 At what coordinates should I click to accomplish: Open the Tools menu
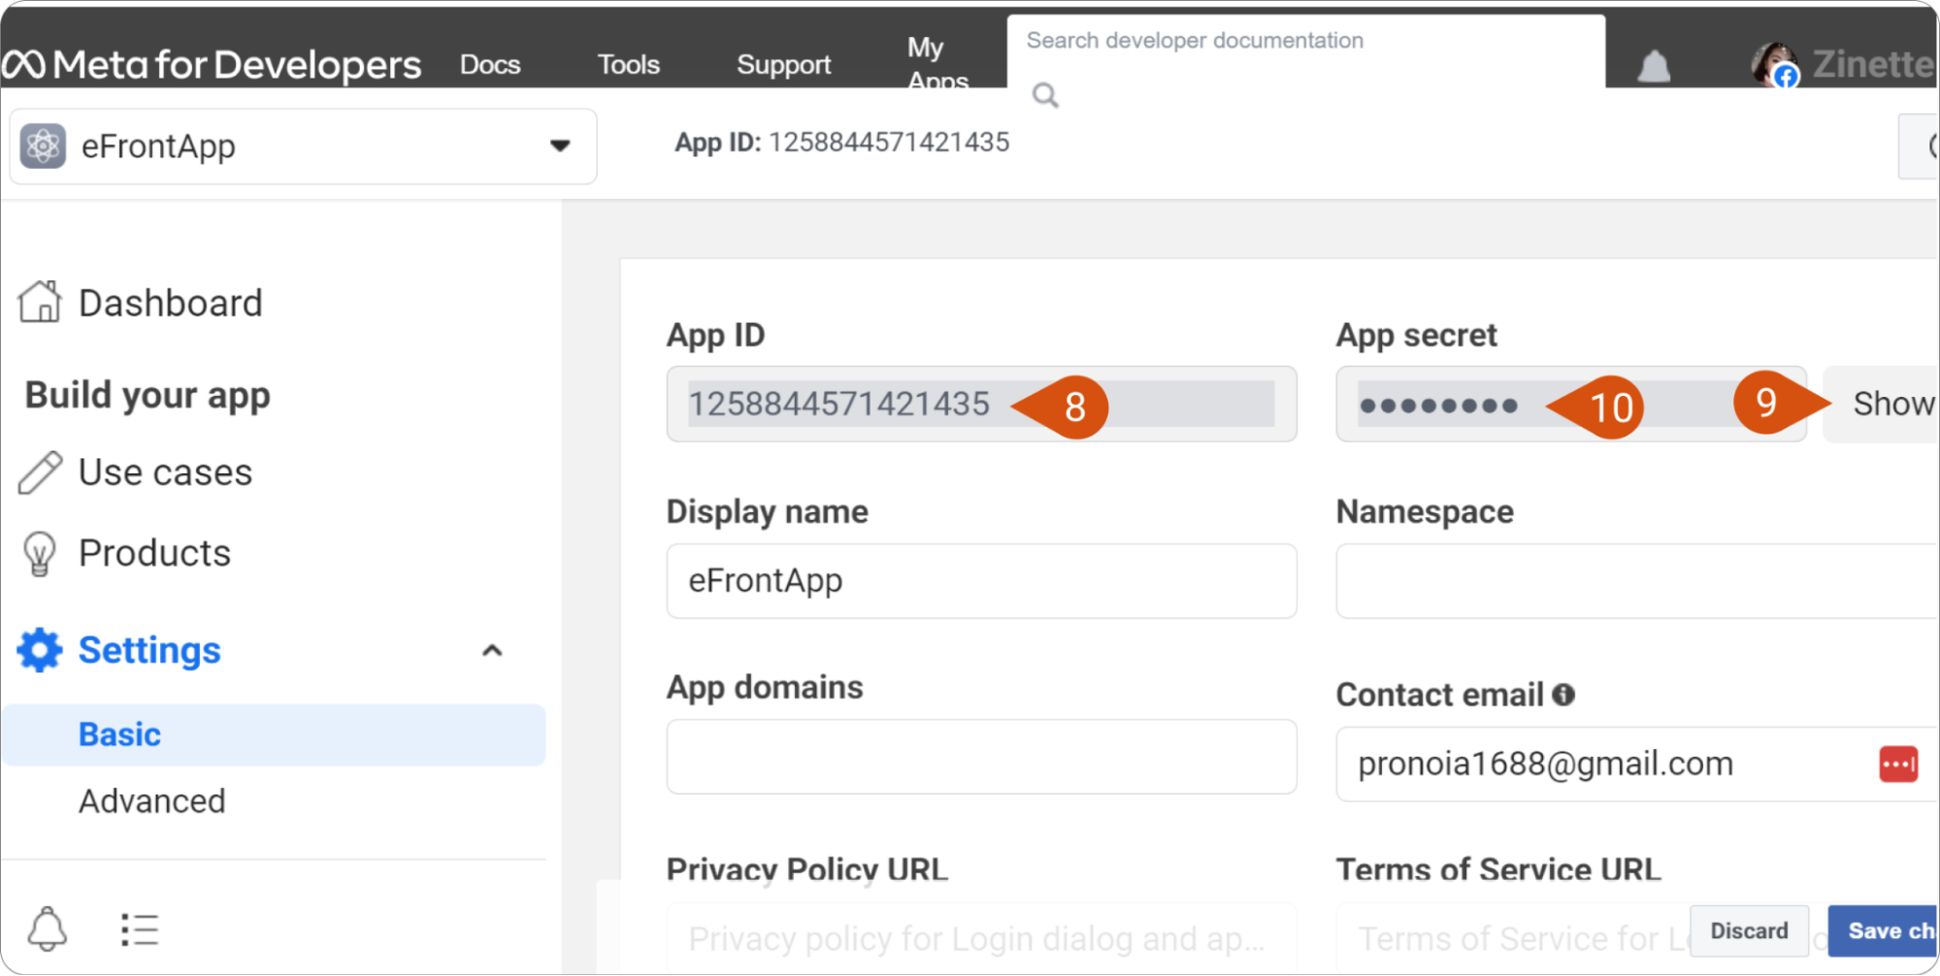tap(629, 65)
